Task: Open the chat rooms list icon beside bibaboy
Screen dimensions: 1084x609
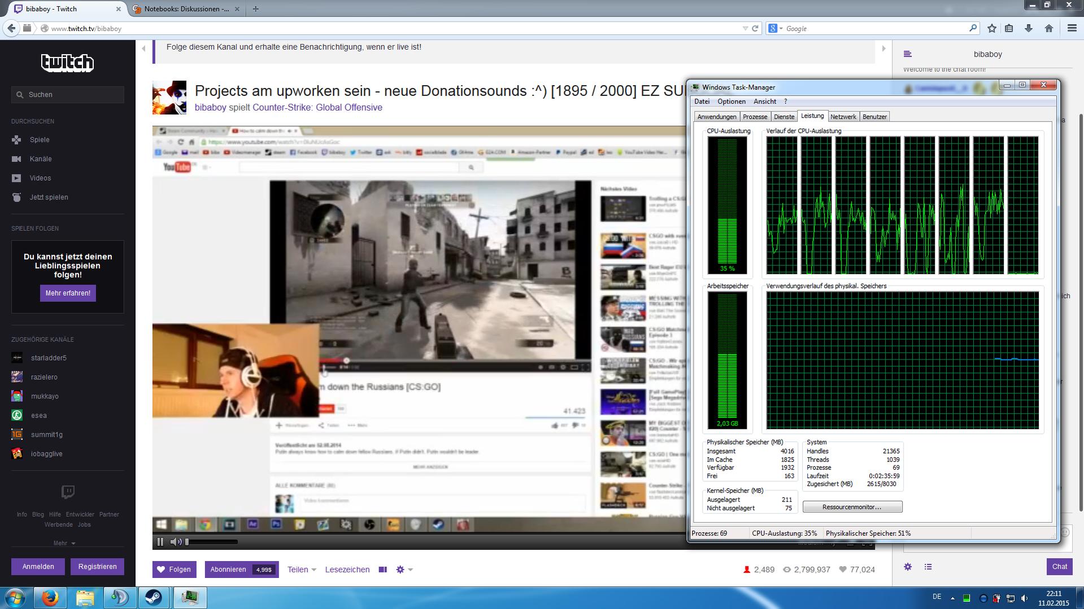Action: click(908, 54)
